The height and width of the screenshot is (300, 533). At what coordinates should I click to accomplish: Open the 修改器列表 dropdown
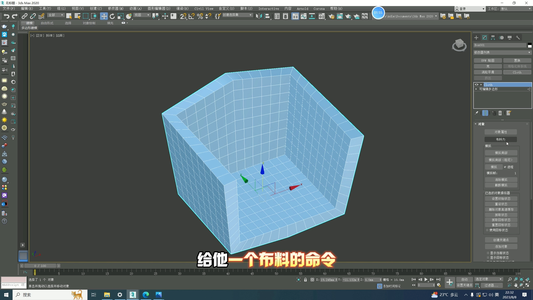click(x=502, y=52)
